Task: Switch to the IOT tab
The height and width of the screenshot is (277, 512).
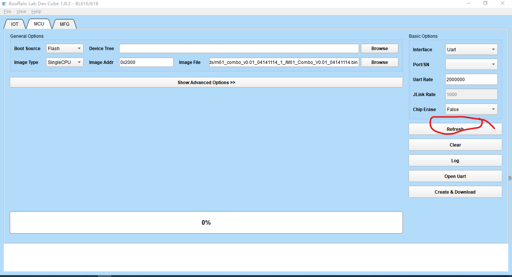Action: pyautogui.click(x=15, y=24)
